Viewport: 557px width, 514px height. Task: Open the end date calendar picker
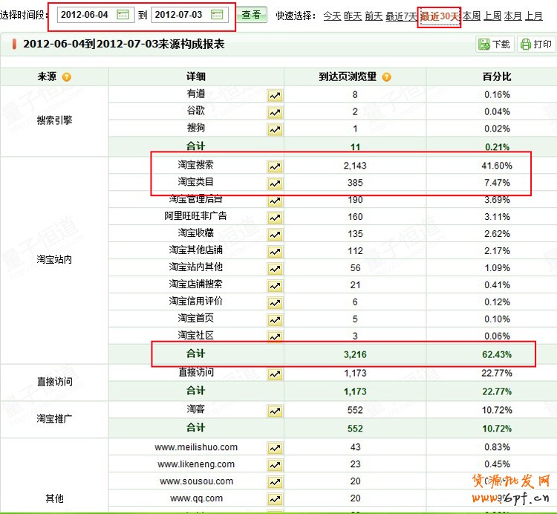217,15
